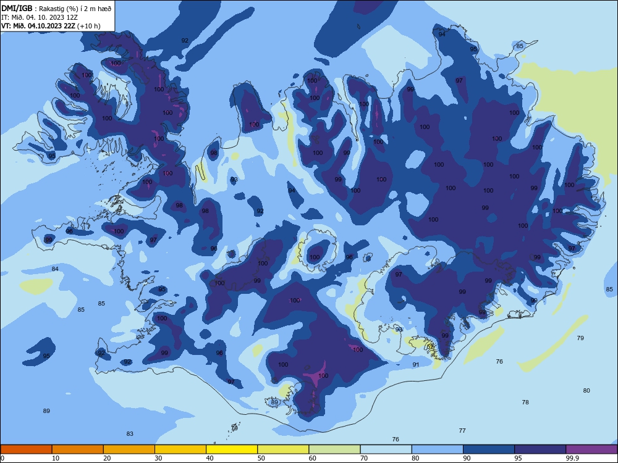
Task: Click the '78' humidity value in the southeast sea
Action: pyautogui.click(x=525, y=403)
